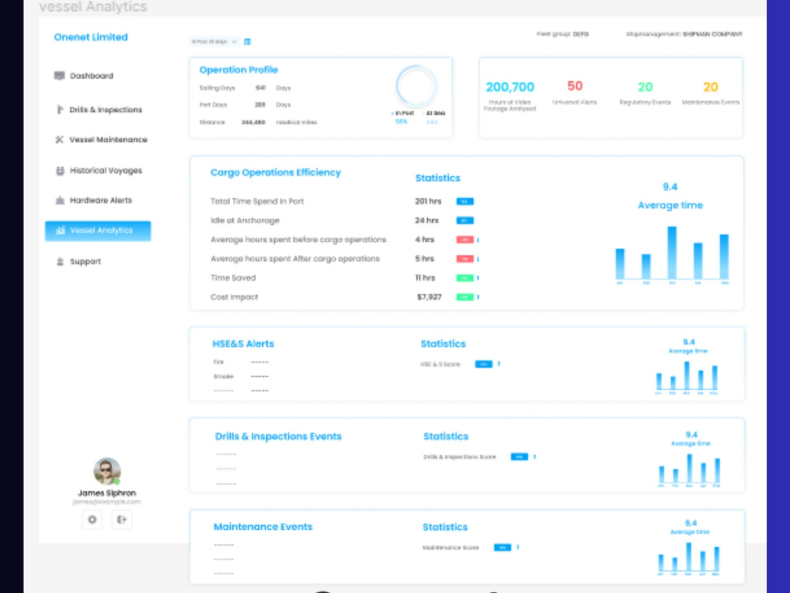The image size is (790, 593).
Task: Click the HSE&S Alerts heading
Action: click(x=243, y=343)
